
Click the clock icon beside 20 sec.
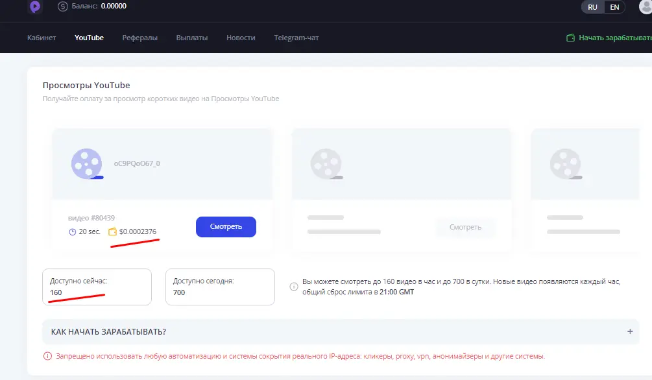point(73,232)
